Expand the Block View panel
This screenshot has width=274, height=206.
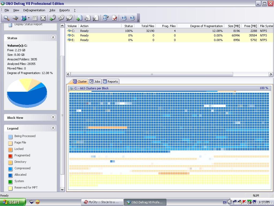[x=53, y=117]
